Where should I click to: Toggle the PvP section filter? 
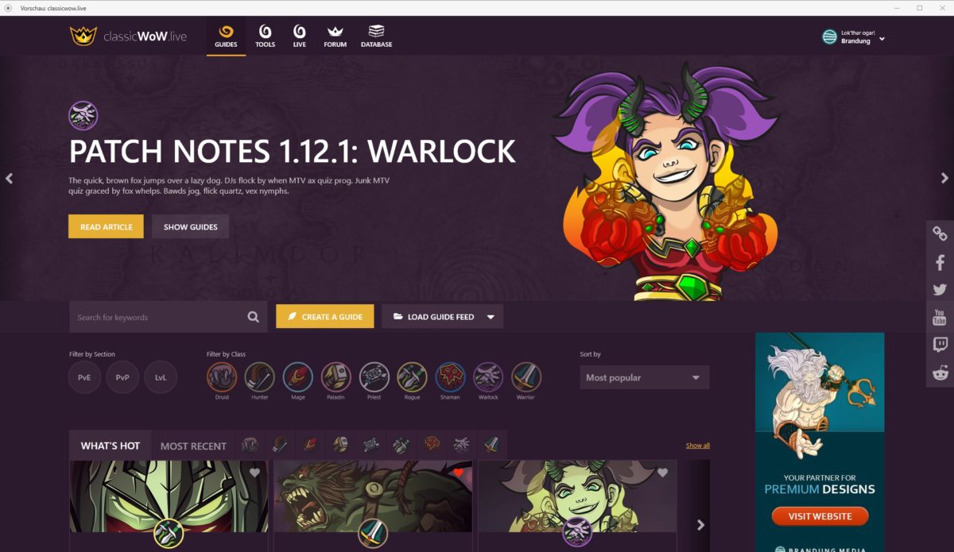[x=122, y=377]
